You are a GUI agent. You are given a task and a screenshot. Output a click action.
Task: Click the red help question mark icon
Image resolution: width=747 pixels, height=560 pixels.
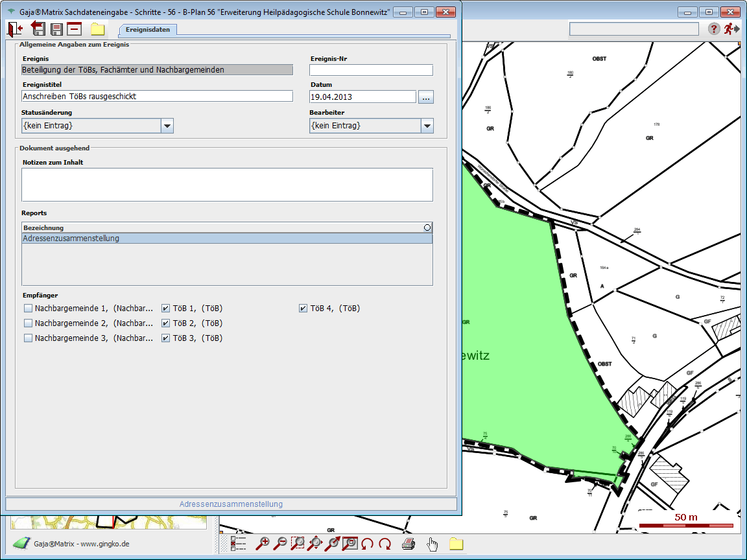[x=713, y=29]
